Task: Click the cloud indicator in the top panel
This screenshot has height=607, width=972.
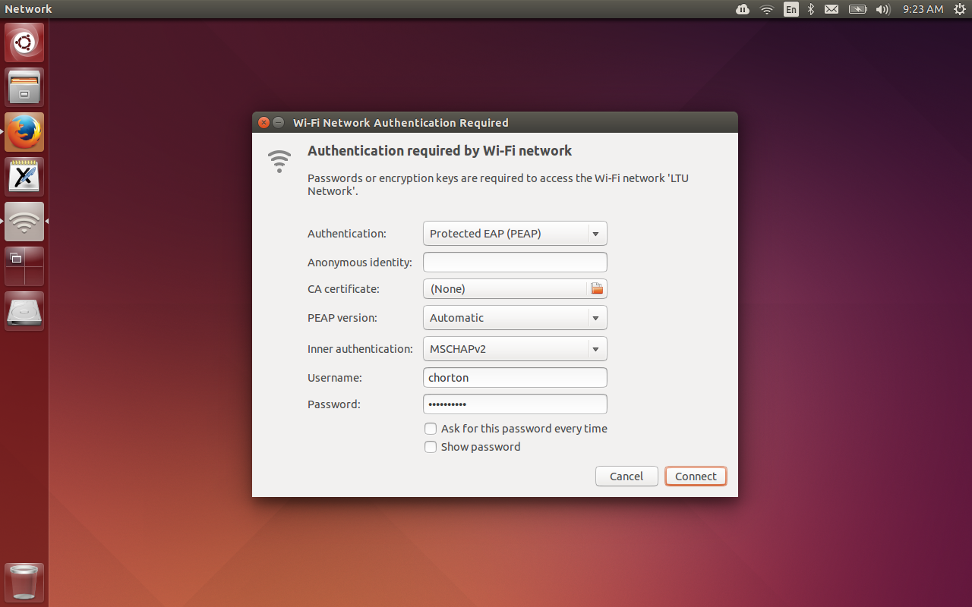Action: tap(743, 9)
